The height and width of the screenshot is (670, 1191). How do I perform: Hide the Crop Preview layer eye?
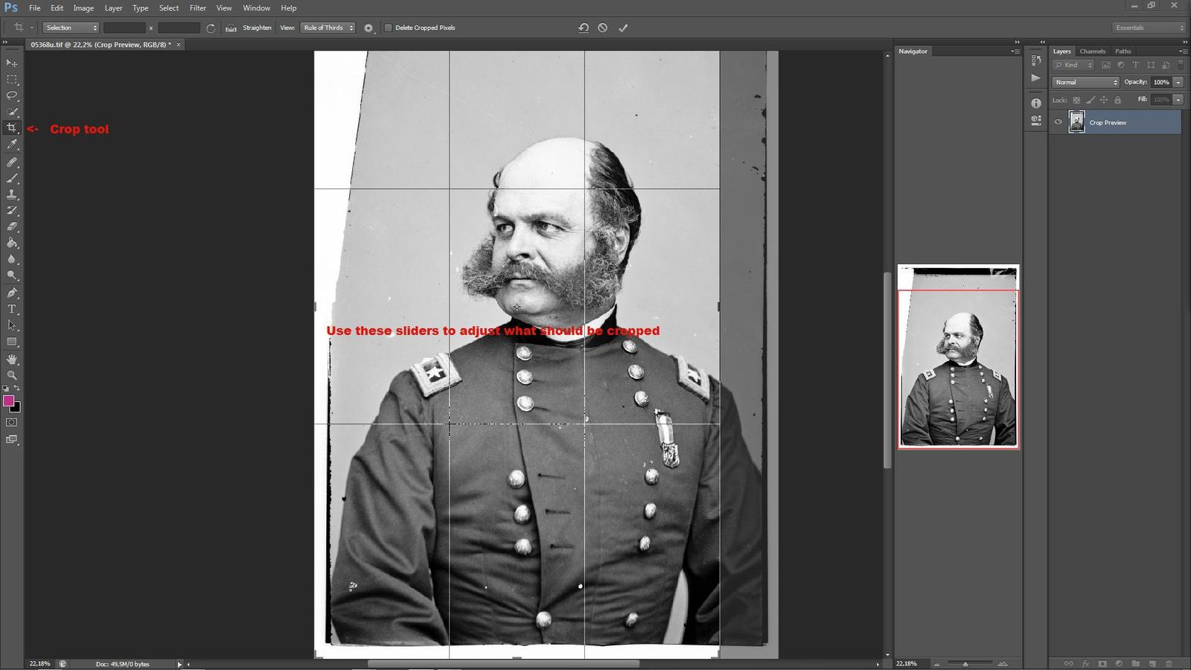1058,122
